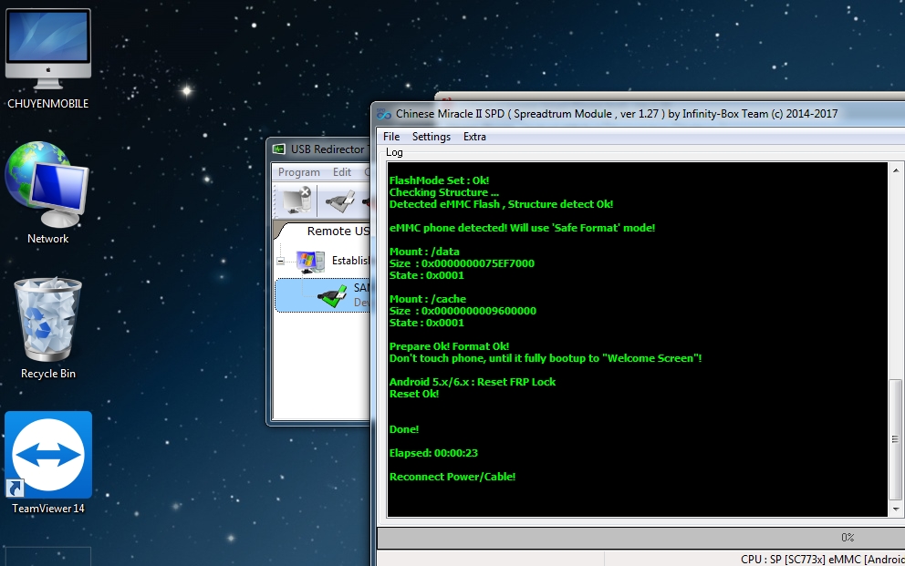Click the 'Don't touch phone' log line
This screenshot has height=566, width=905.
[x=546, y=358]
